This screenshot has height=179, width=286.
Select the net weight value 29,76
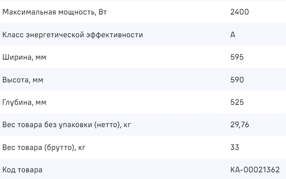(239, 125)
